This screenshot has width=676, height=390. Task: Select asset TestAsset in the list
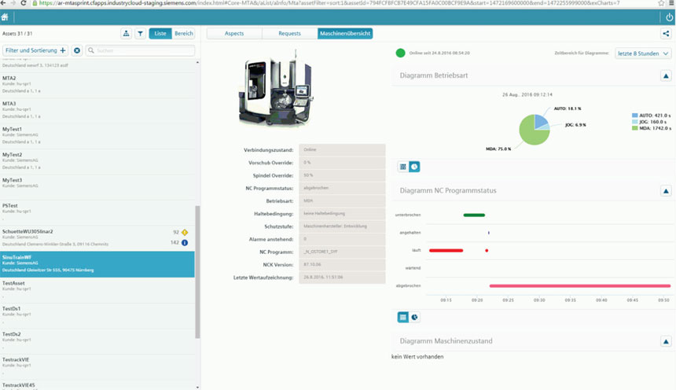pos(97,290)
